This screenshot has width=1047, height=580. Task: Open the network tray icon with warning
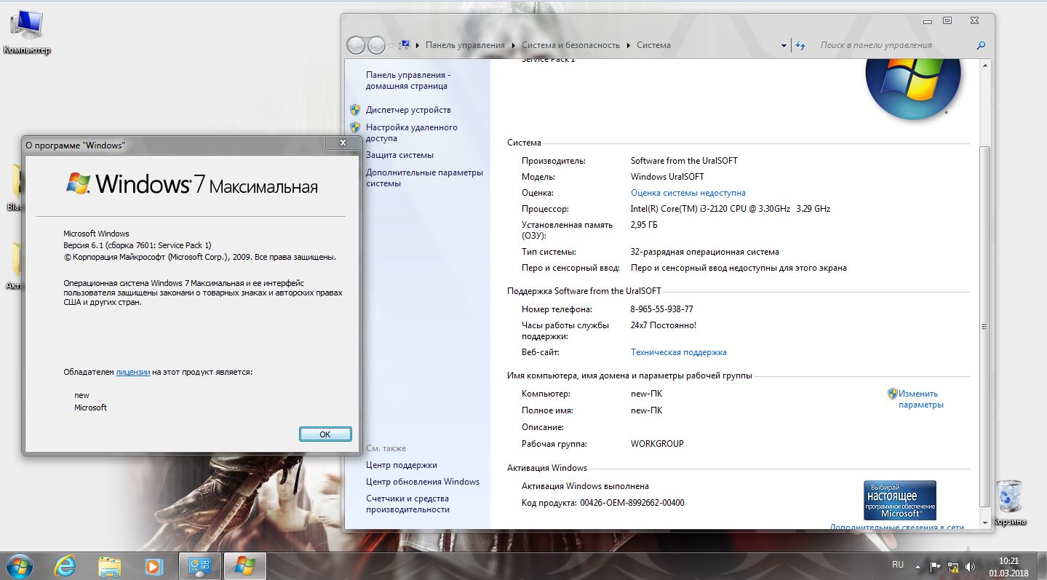point(952,566)
